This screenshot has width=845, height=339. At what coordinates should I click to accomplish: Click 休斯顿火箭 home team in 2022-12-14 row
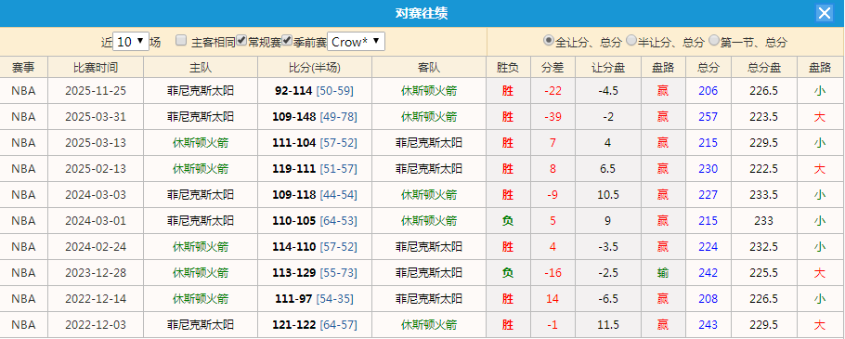click(201, 298)
